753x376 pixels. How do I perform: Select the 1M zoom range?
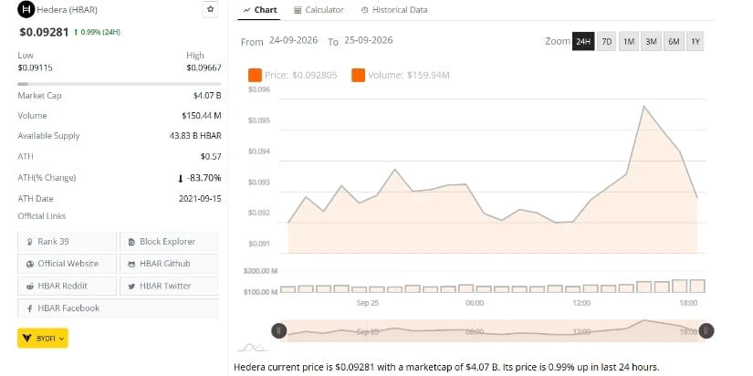629,42
